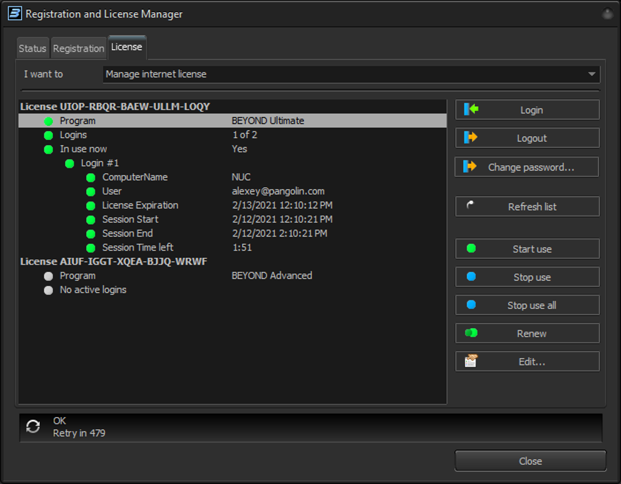The height and width of the screenshot is (484, 621).
Task: Click the BEYOND Ultimate value
Action: coord(268,121)
